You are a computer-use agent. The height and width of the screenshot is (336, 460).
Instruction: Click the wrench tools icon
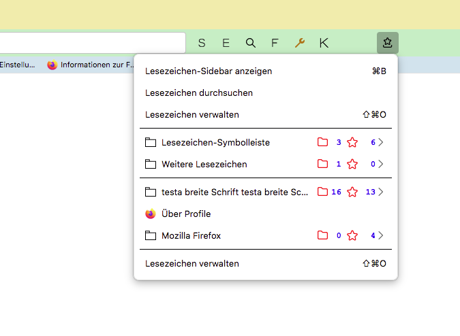(x=299, y=43)
